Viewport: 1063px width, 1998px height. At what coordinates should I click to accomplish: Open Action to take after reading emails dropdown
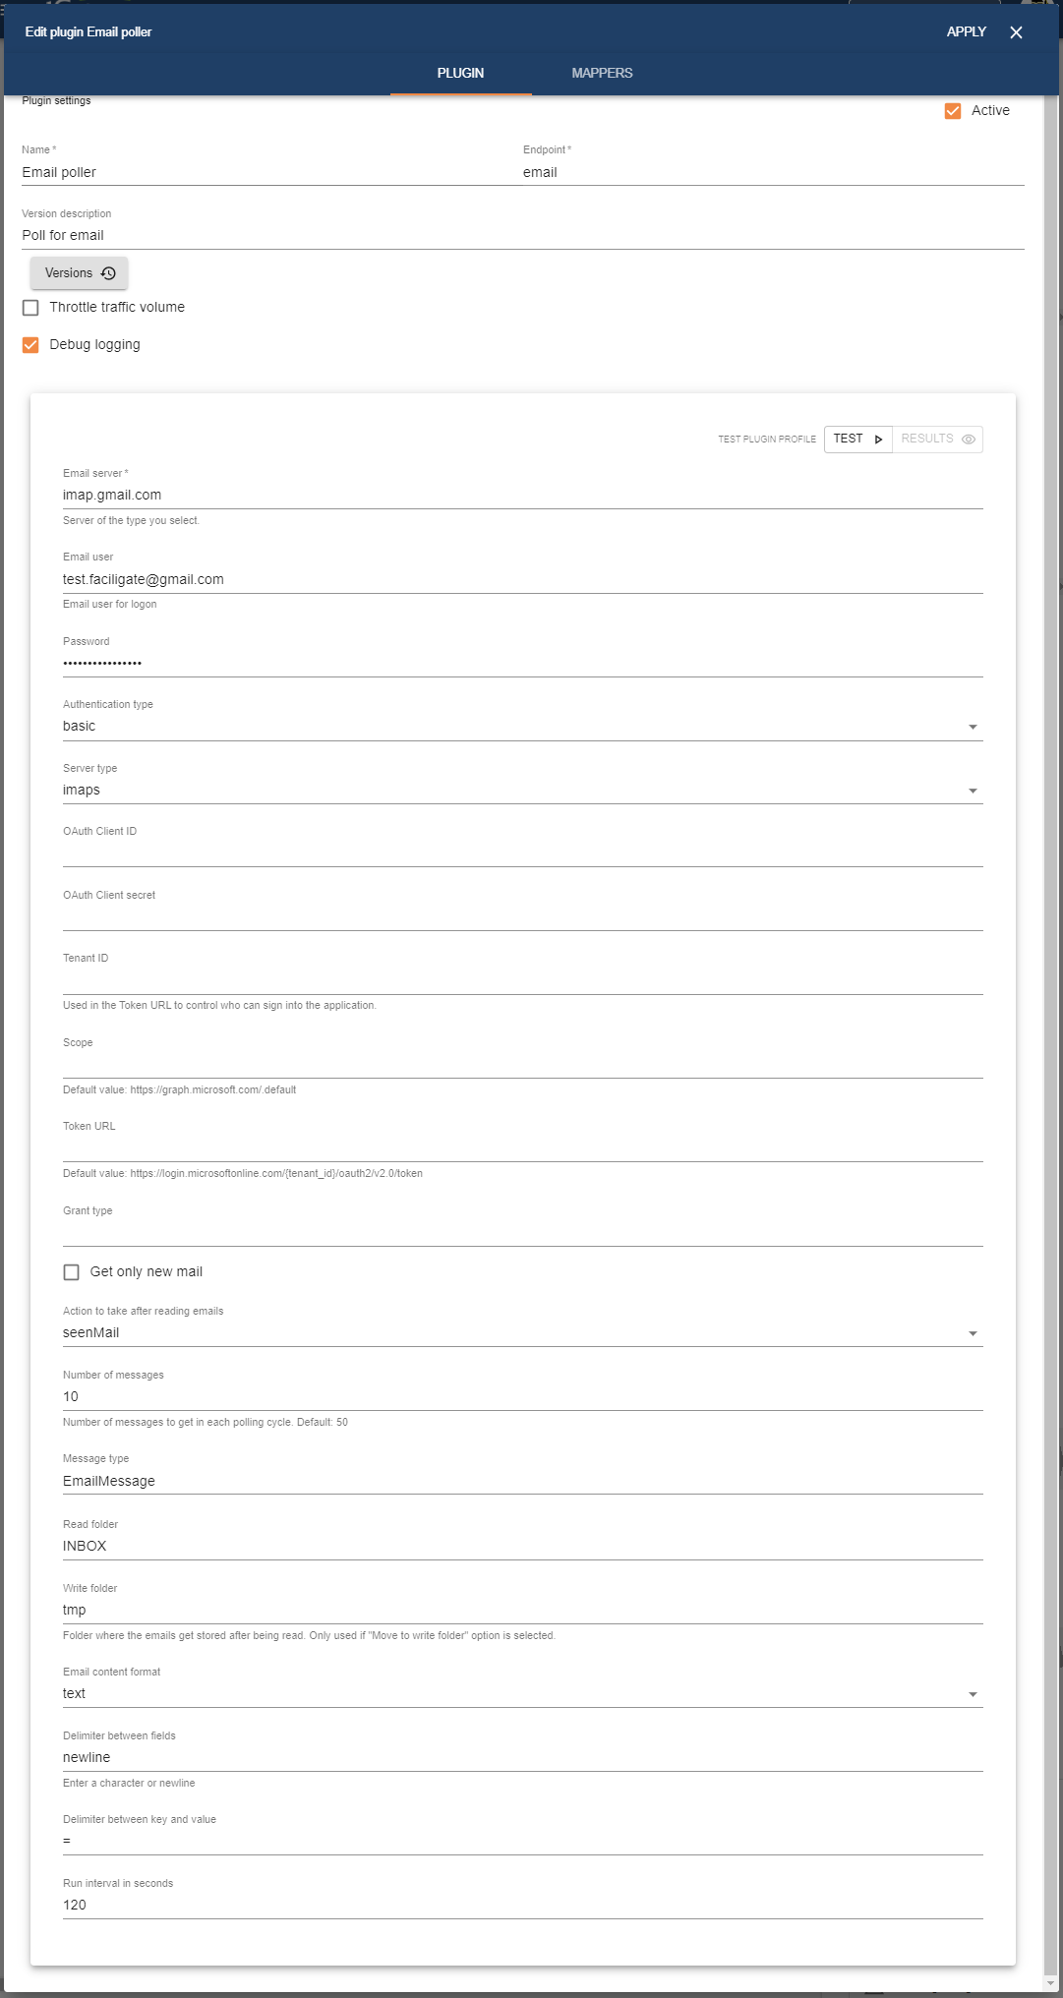point(521,1333)
